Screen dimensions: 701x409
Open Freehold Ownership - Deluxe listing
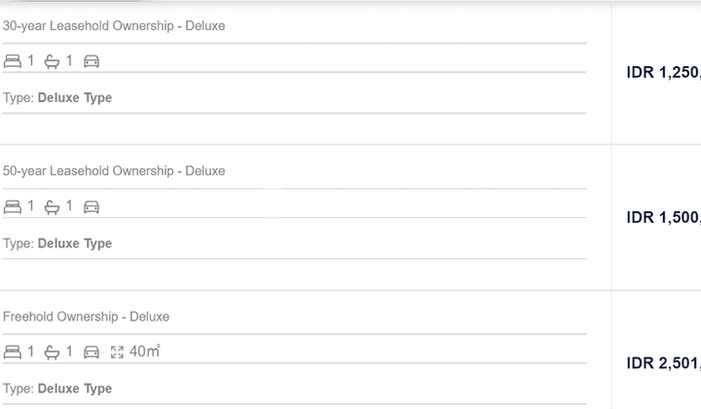pos(87,316)
